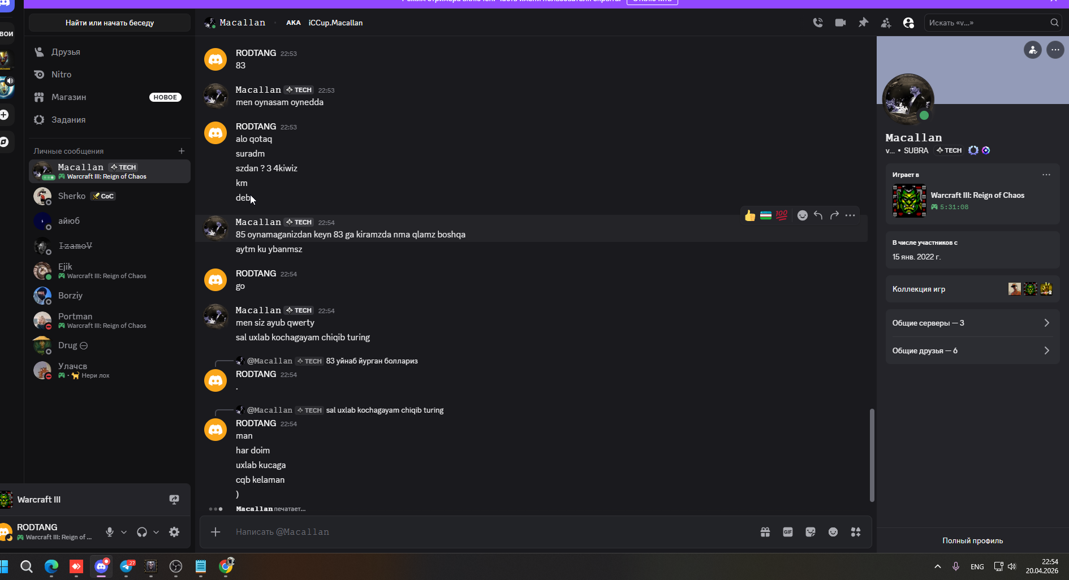The height and width of the screenshot is (580, 1069).
Task: Click the find or start conversation button
Action: point(110,23)
